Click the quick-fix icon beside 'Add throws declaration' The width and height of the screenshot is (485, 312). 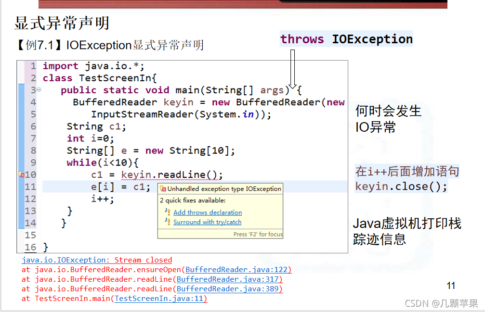[x=167, y=212]
